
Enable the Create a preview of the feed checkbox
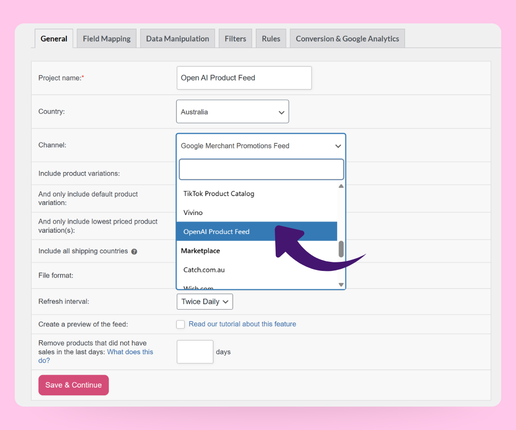tap(181, 324)
